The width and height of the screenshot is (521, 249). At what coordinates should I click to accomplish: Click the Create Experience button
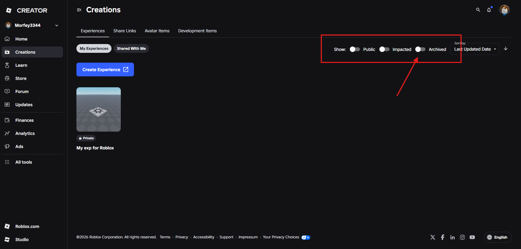tap(105, 70)
